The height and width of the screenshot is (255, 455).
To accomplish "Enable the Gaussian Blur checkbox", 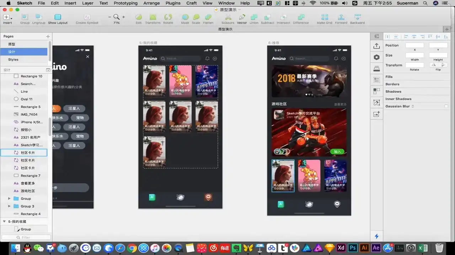I will tap(446, 106).
